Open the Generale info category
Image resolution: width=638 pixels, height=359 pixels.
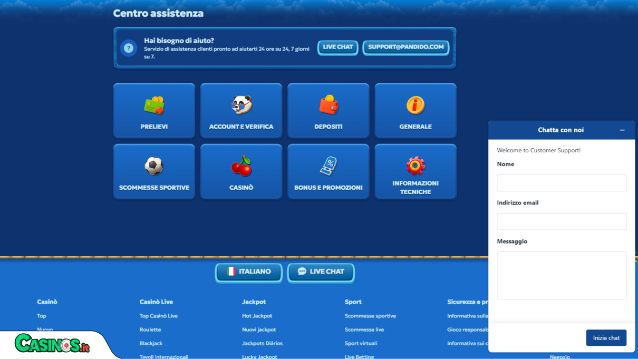click(x=415, y=111)
